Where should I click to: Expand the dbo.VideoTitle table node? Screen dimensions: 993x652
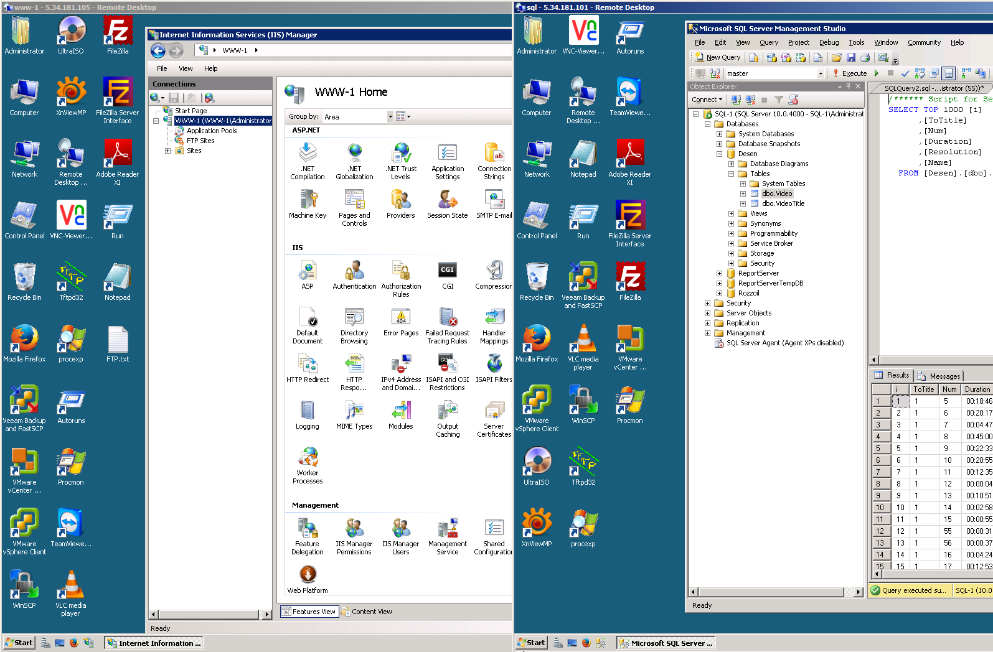743,203
